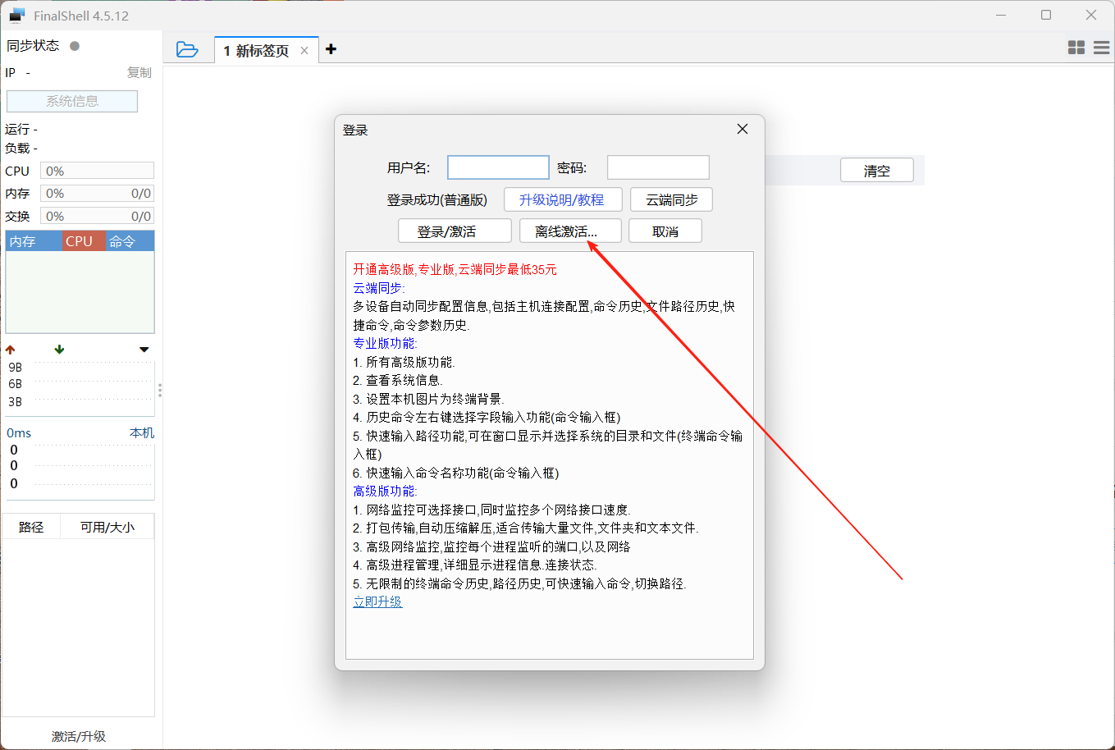
Task: Click the 密码 input field
Action: tap(658, 168)
